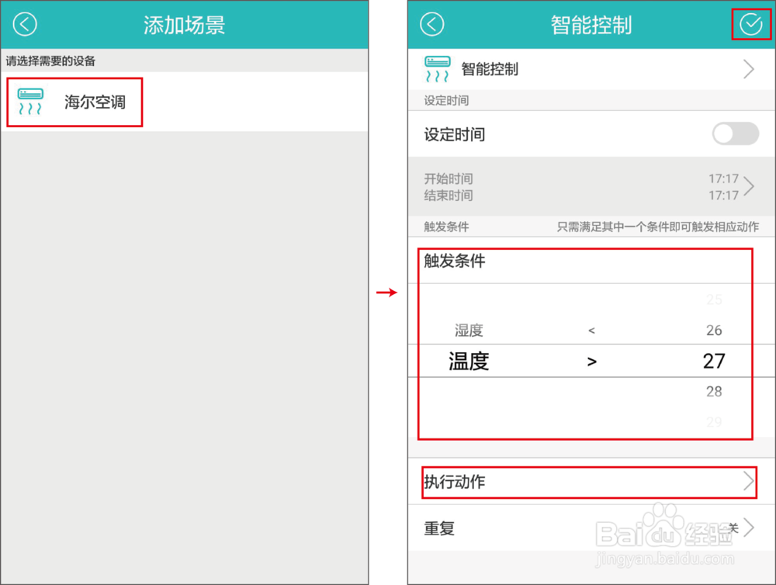Tap the Haier air conditioner device icon
The image size is (776, 585).
[x=29, y=101]
